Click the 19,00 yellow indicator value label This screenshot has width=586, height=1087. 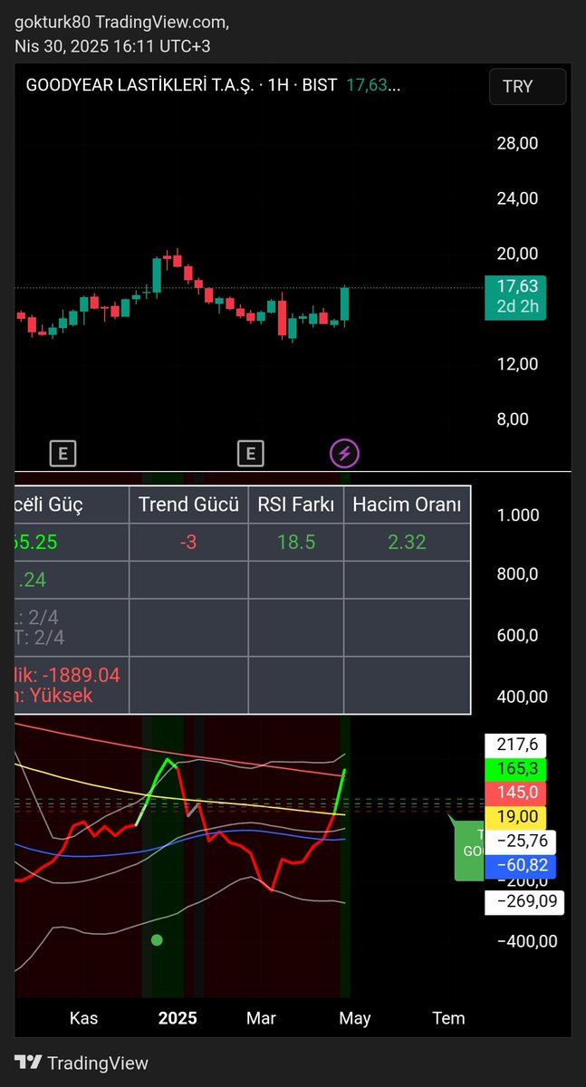[515, 817]
